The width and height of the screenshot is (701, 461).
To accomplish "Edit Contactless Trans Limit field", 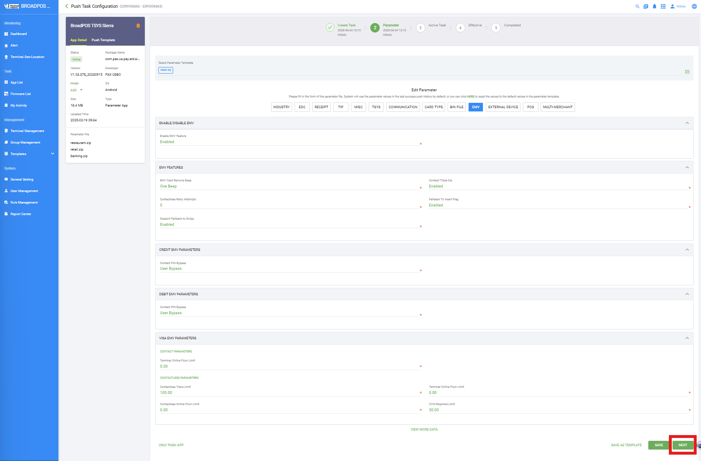I will click(x=289, y=393).
